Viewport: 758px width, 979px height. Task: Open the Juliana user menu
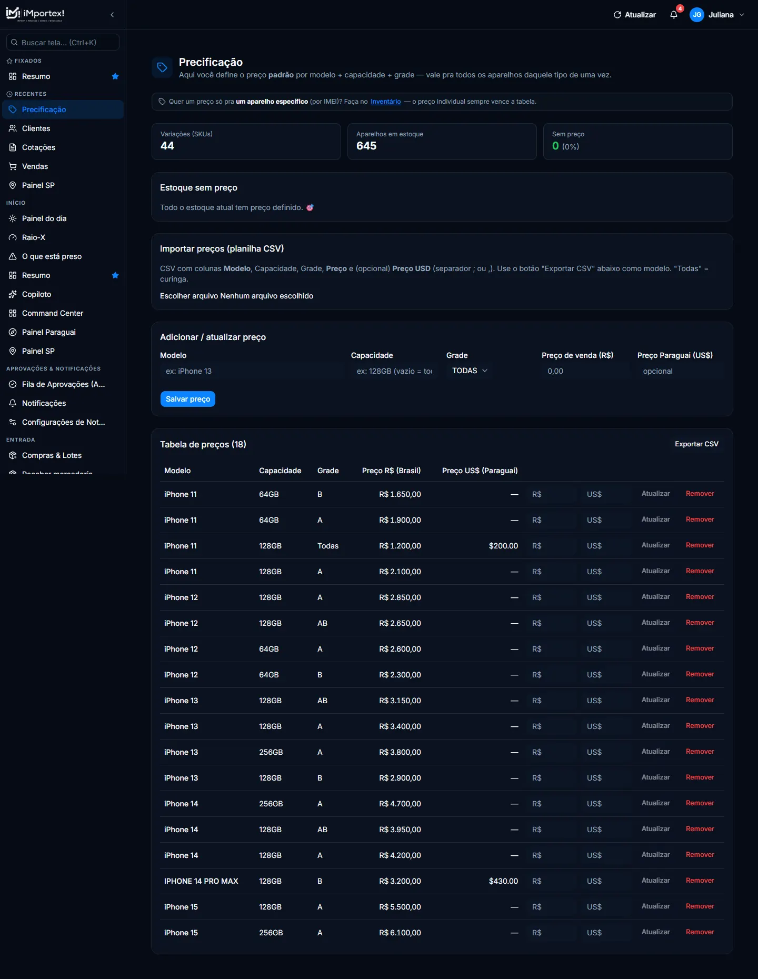717,15
